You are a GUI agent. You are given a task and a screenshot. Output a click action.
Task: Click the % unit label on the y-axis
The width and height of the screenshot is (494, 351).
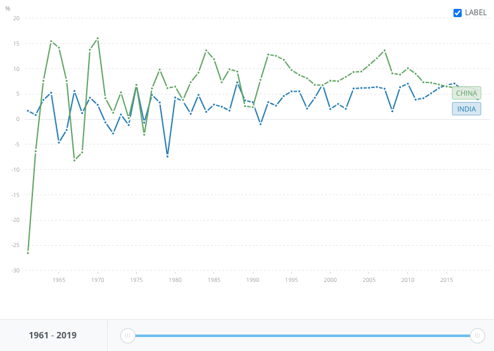point(8,9)
